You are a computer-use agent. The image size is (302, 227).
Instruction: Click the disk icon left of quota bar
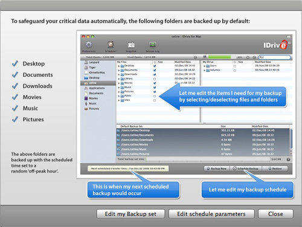point(205,57)
